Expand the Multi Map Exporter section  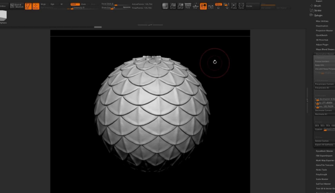click(325, 160)
